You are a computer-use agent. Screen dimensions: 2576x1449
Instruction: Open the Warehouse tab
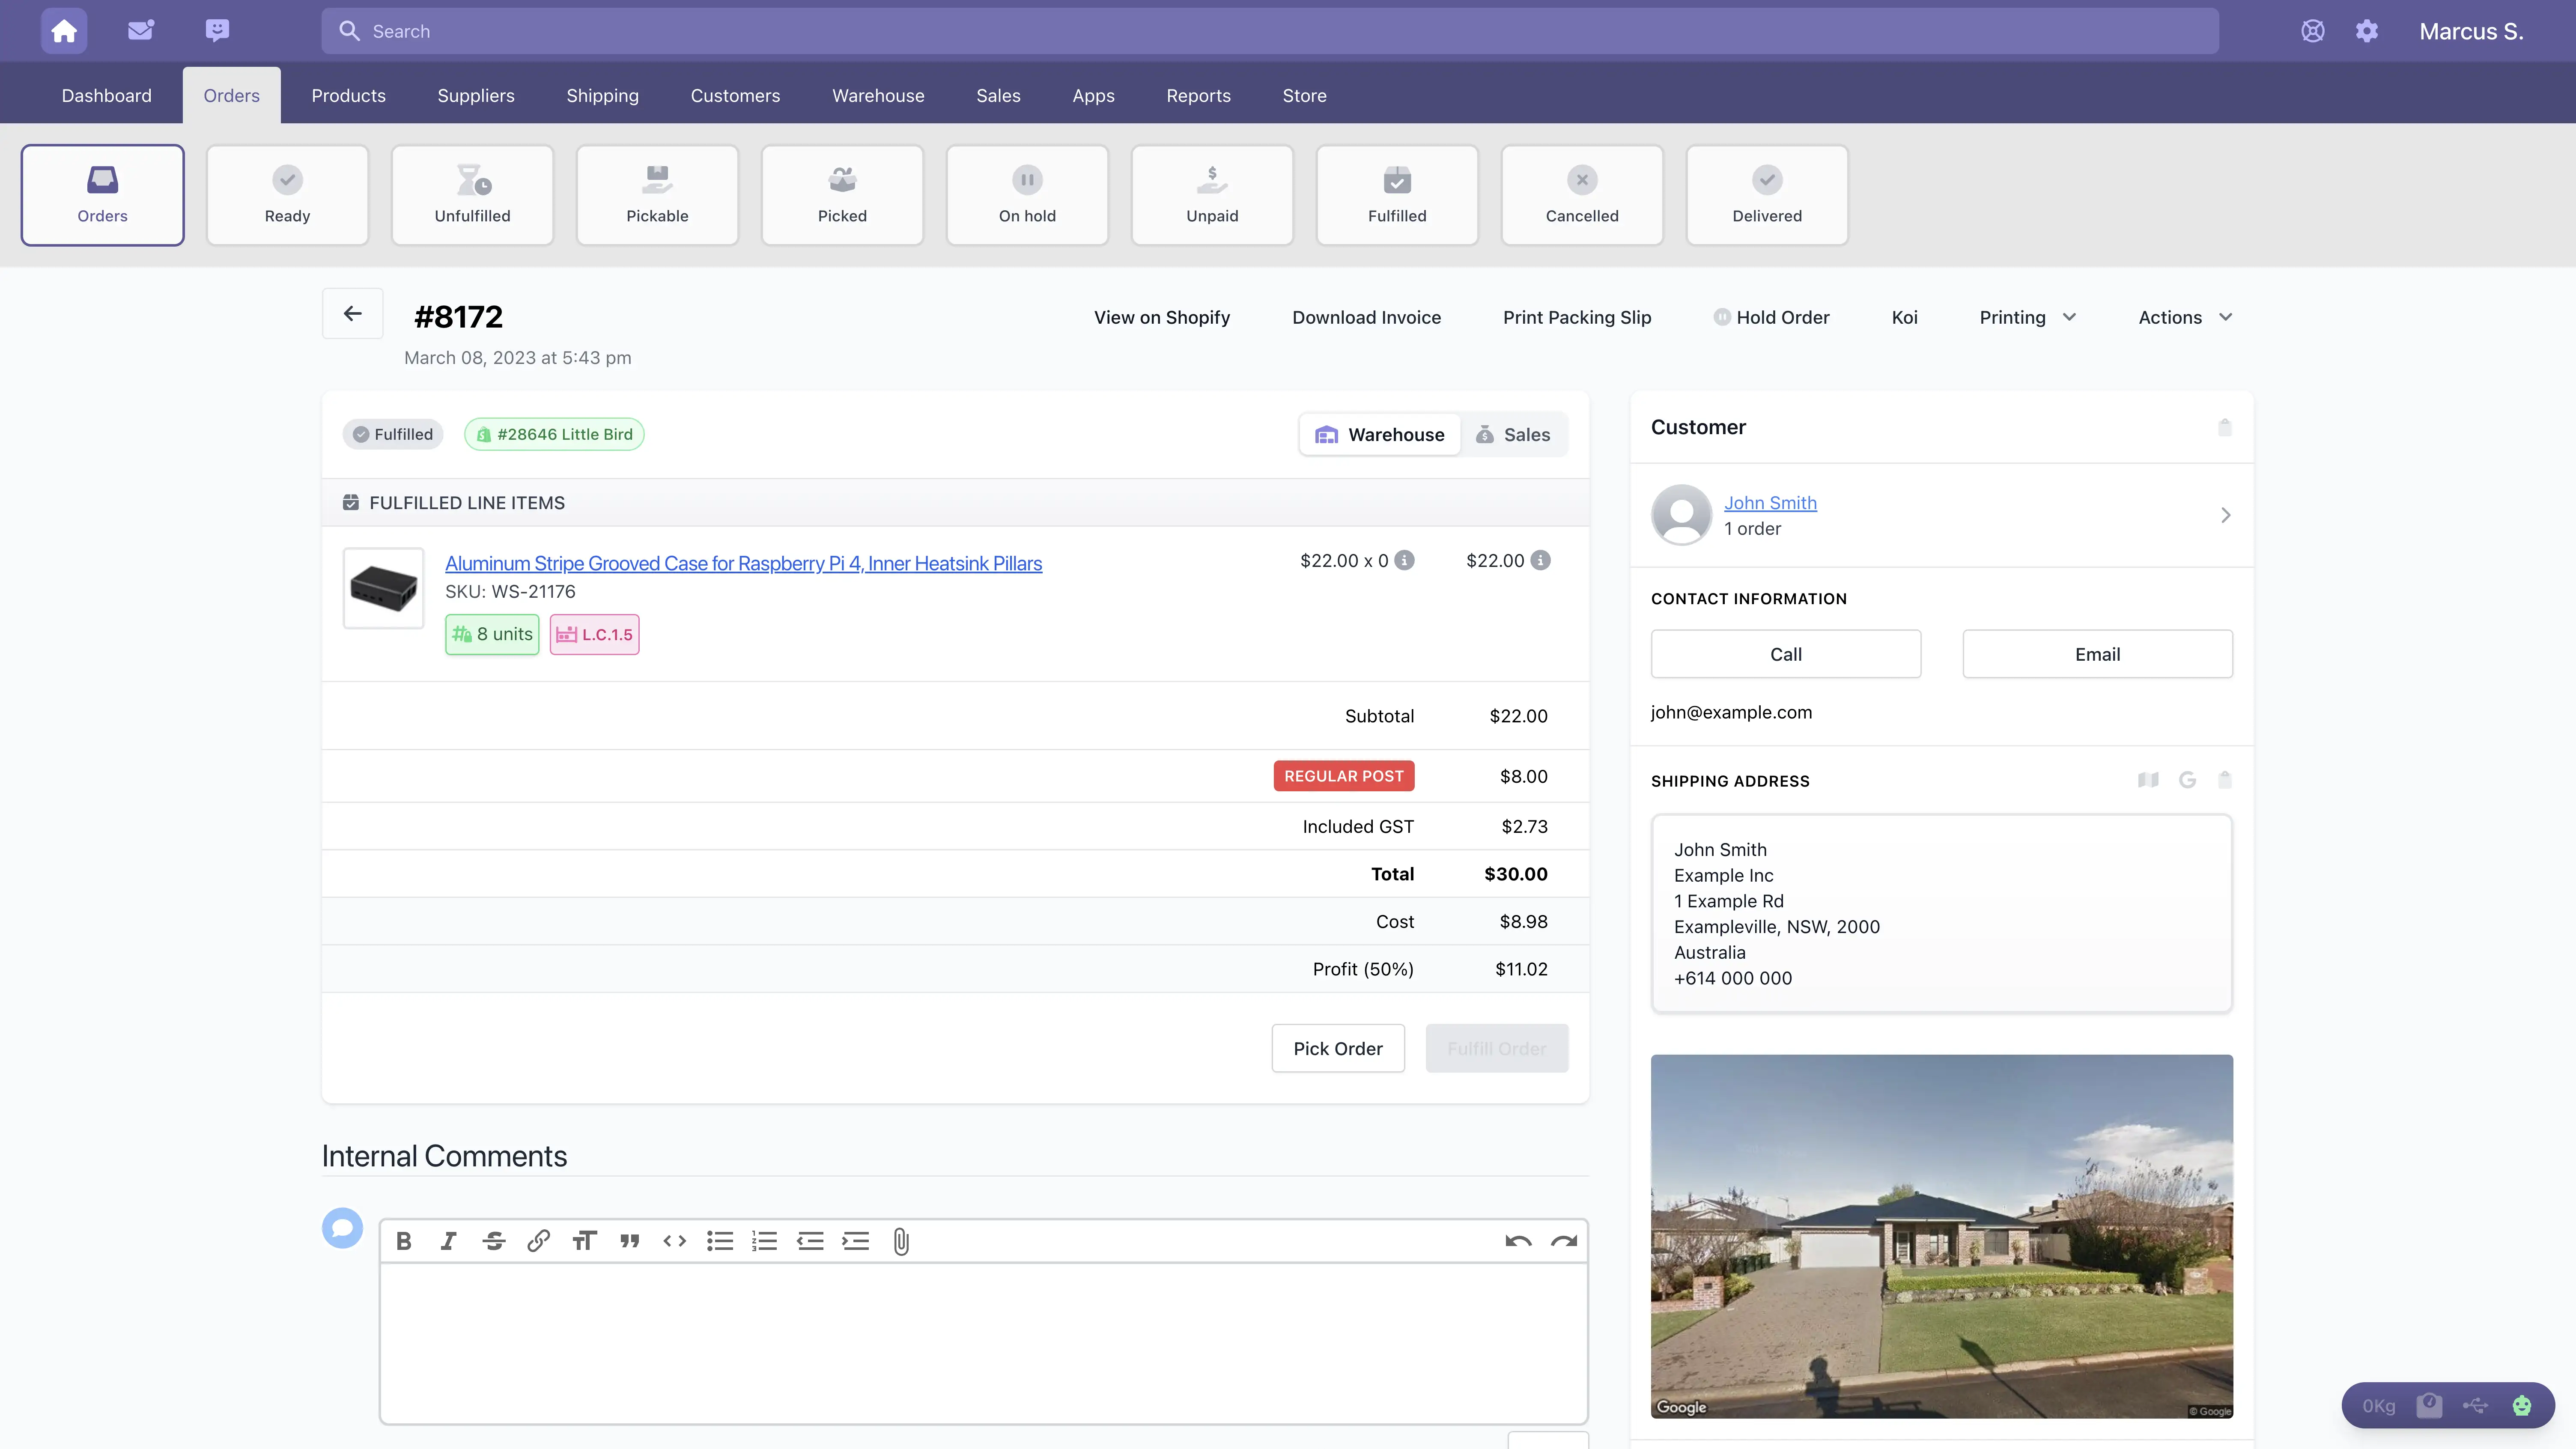click(878, 95)
